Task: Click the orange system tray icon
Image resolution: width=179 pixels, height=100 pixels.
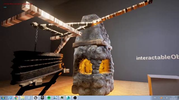Action: click(161, 98)
